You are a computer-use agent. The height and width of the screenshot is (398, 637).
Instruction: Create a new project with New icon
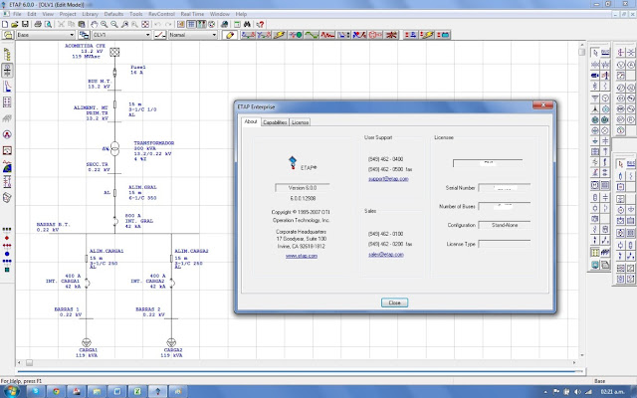5,24
